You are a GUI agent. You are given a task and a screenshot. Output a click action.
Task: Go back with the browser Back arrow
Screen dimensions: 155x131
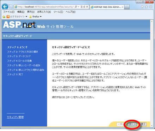(x=5, y=7)
